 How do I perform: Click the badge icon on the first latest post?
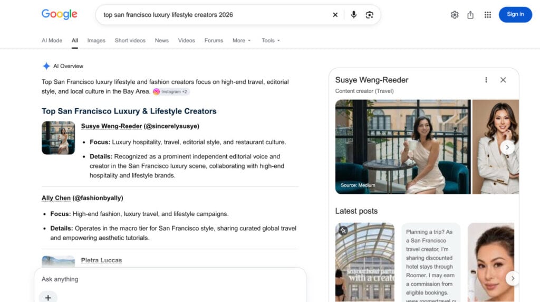(343, 230)
